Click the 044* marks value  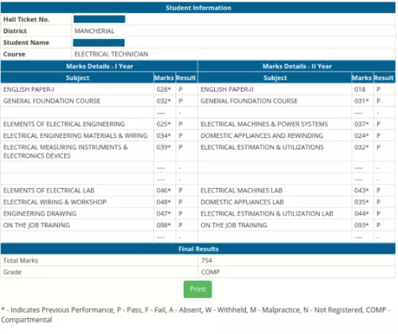(x=361, y=214)
